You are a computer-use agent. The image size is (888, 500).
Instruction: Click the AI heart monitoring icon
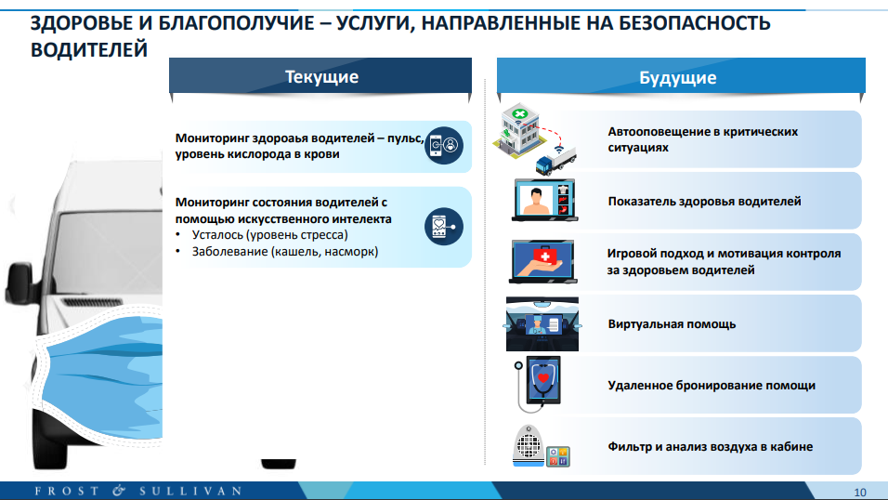(443, 225)
